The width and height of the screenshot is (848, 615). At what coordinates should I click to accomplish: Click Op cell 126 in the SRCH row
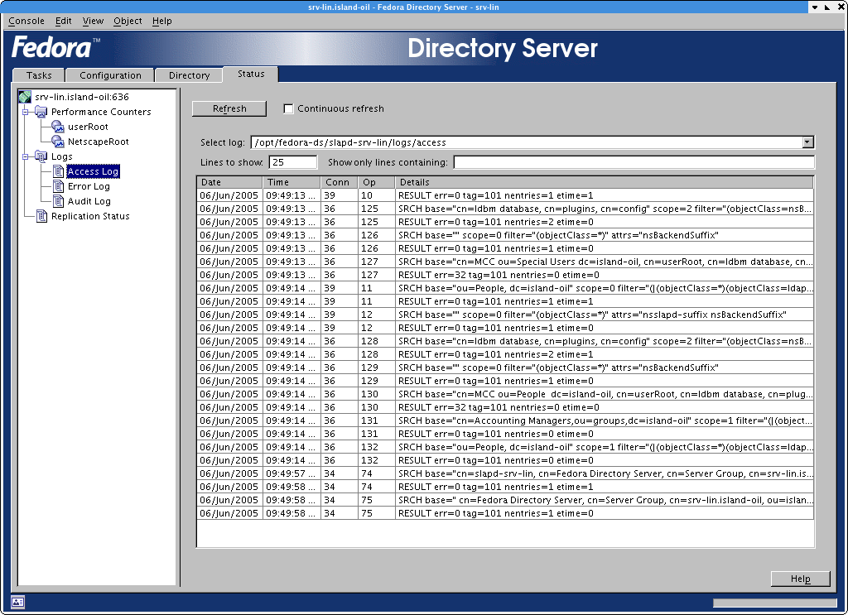377,236
